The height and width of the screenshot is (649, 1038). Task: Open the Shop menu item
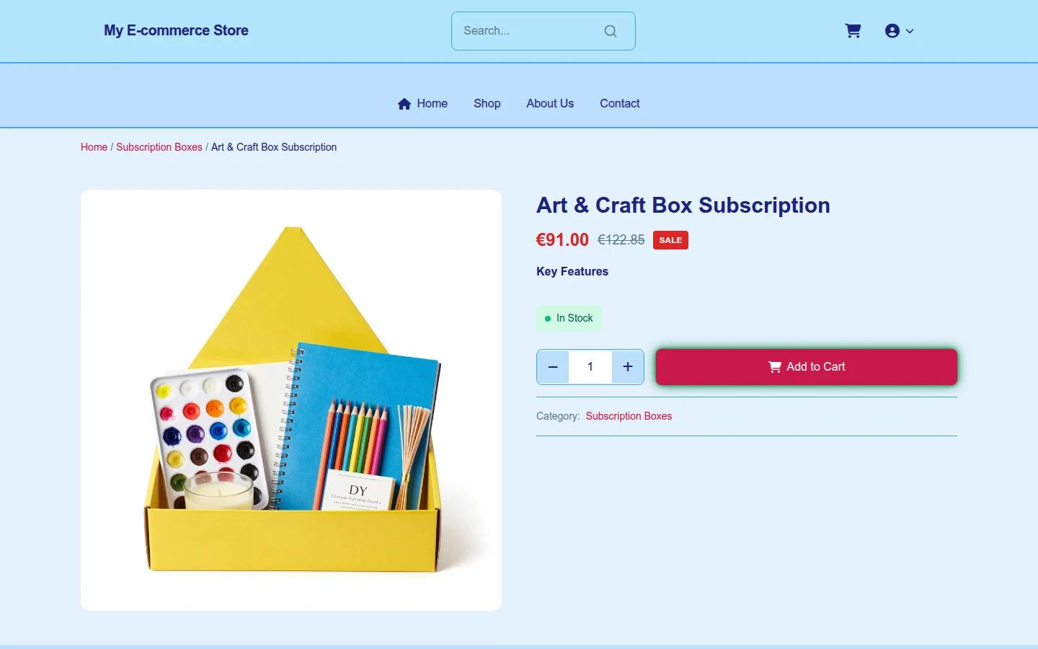tap(487, 104)
